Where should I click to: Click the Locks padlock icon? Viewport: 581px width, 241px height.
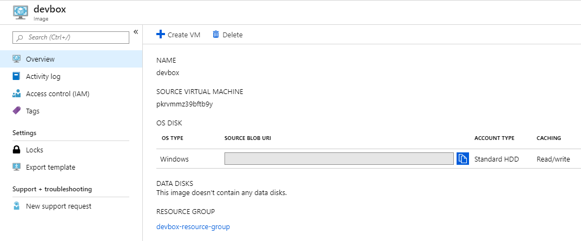[x=16, y=150]
